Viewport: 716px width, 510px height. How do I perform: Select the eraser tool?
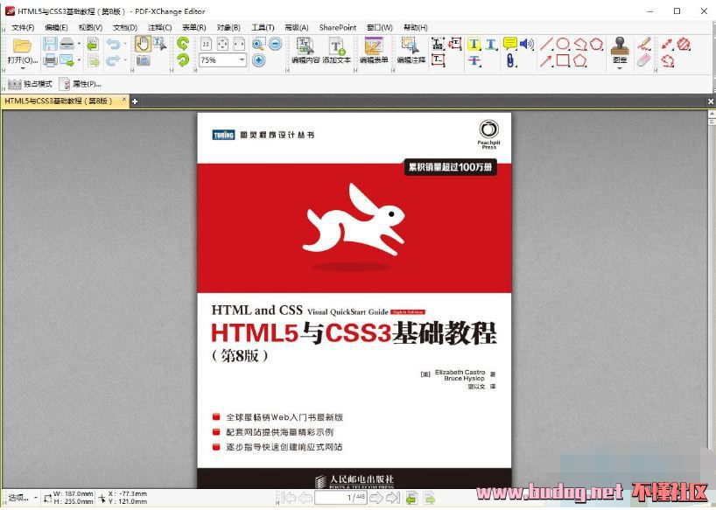(x=643, y=60)
